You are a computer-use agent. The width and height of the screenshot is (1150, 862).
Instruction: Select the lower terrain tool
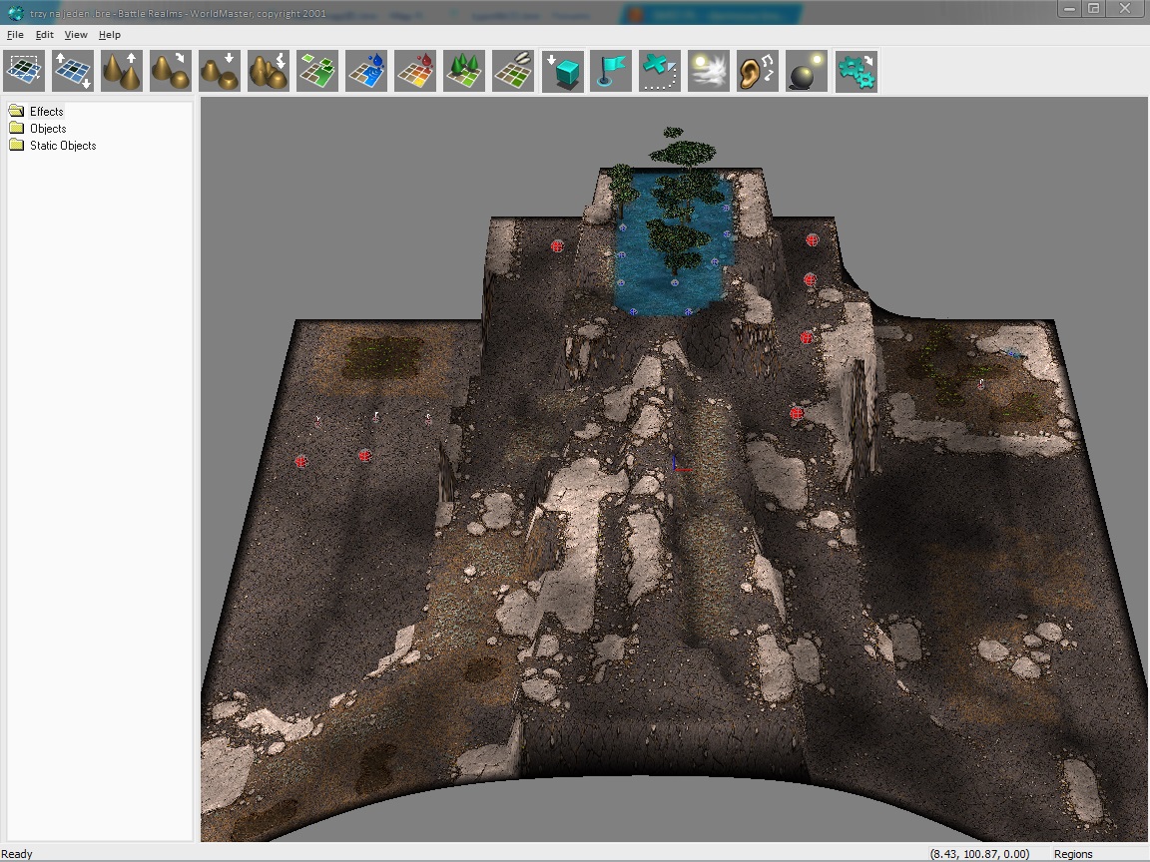(x=220, y=71)
